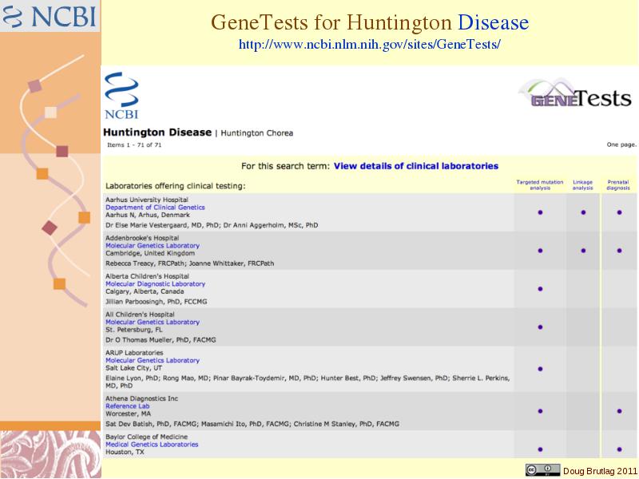Click the NCBI logo in top-left banner
Image resolution: width=639 pixels, height=479 pixels.
[x=50, y=16]
